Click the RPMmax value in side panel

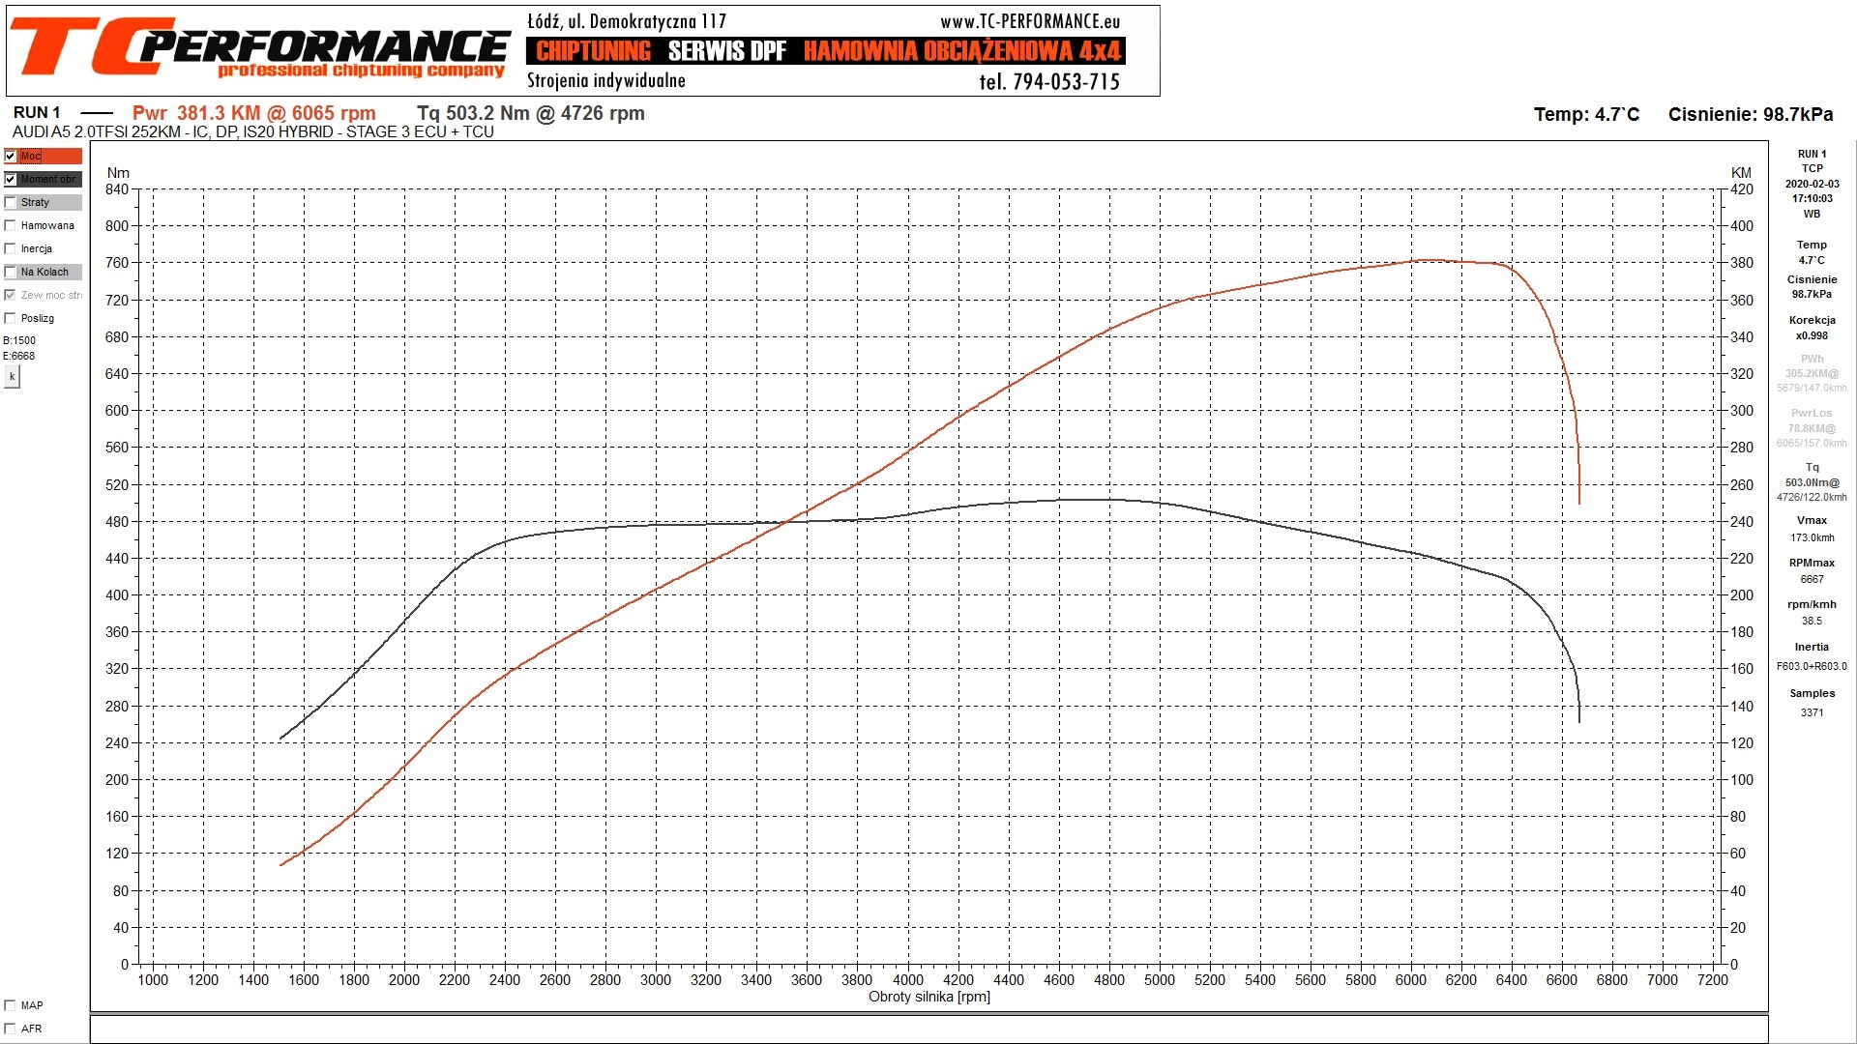coord(1812,579)
